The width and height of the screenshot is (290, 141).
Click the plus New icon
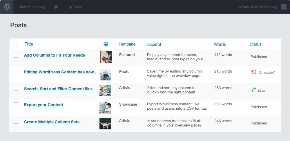click(70, 7)
